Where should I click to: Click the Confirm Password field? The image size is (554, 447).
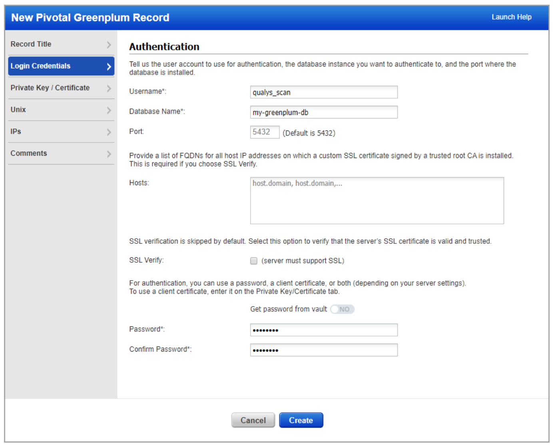[324, 350]
